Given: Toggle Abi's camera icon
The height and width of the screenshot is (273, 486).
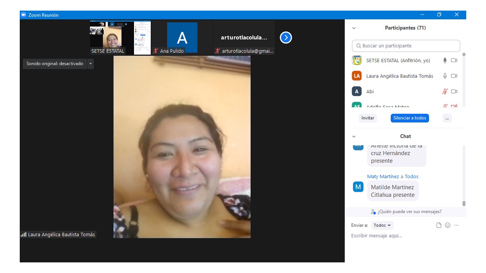Looking at the screenshot, I should coord(454,91).
